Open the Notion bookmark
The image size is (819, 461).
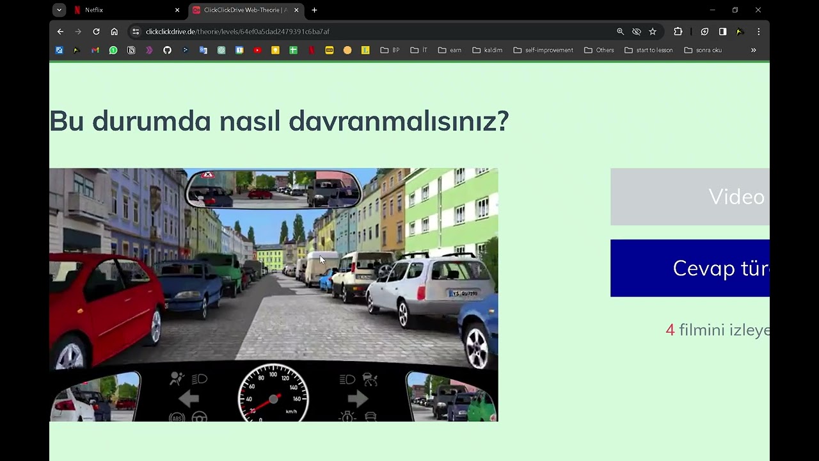click(131, 50)
